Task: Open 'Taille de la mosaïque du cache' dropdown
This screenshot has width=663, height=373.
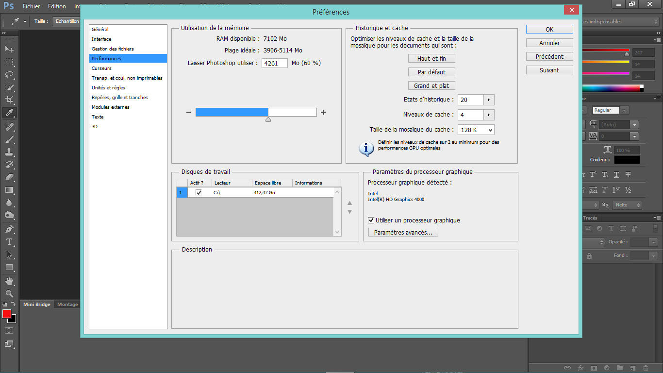Action: 476,130
